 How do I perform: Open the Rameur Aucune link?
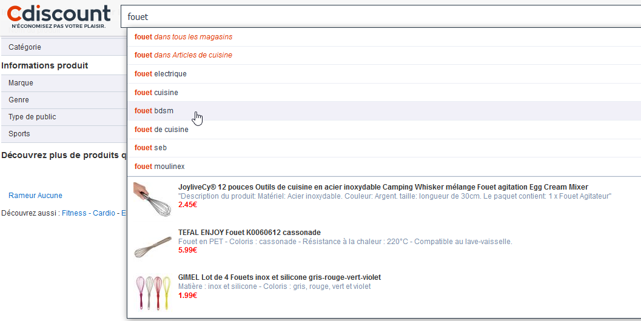pos(35,196)
